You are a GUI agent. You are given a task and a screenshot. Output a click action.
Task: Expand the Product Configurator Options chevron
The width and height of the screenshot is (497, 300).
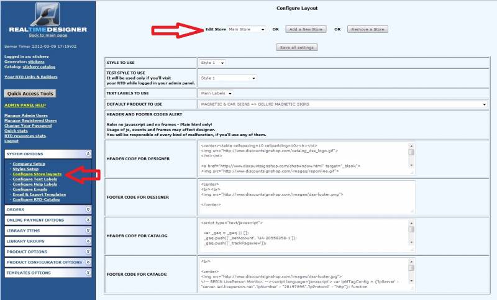(x=88, y=262)
